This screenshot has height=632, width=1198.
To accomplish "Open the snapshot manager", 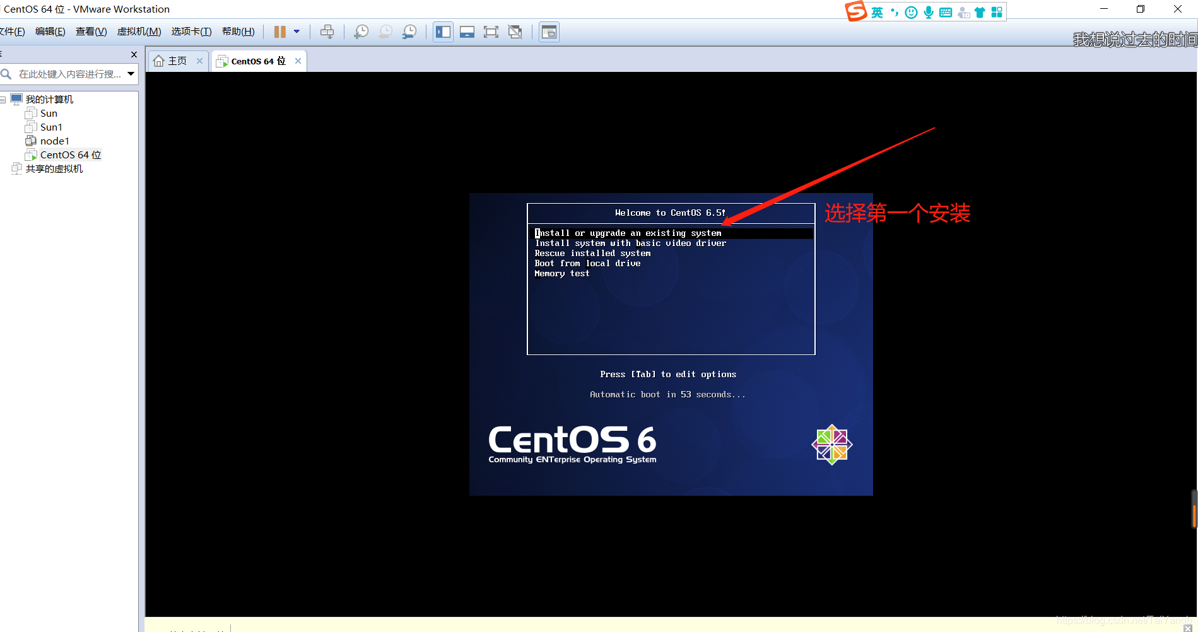I will (x=409, y=32).
